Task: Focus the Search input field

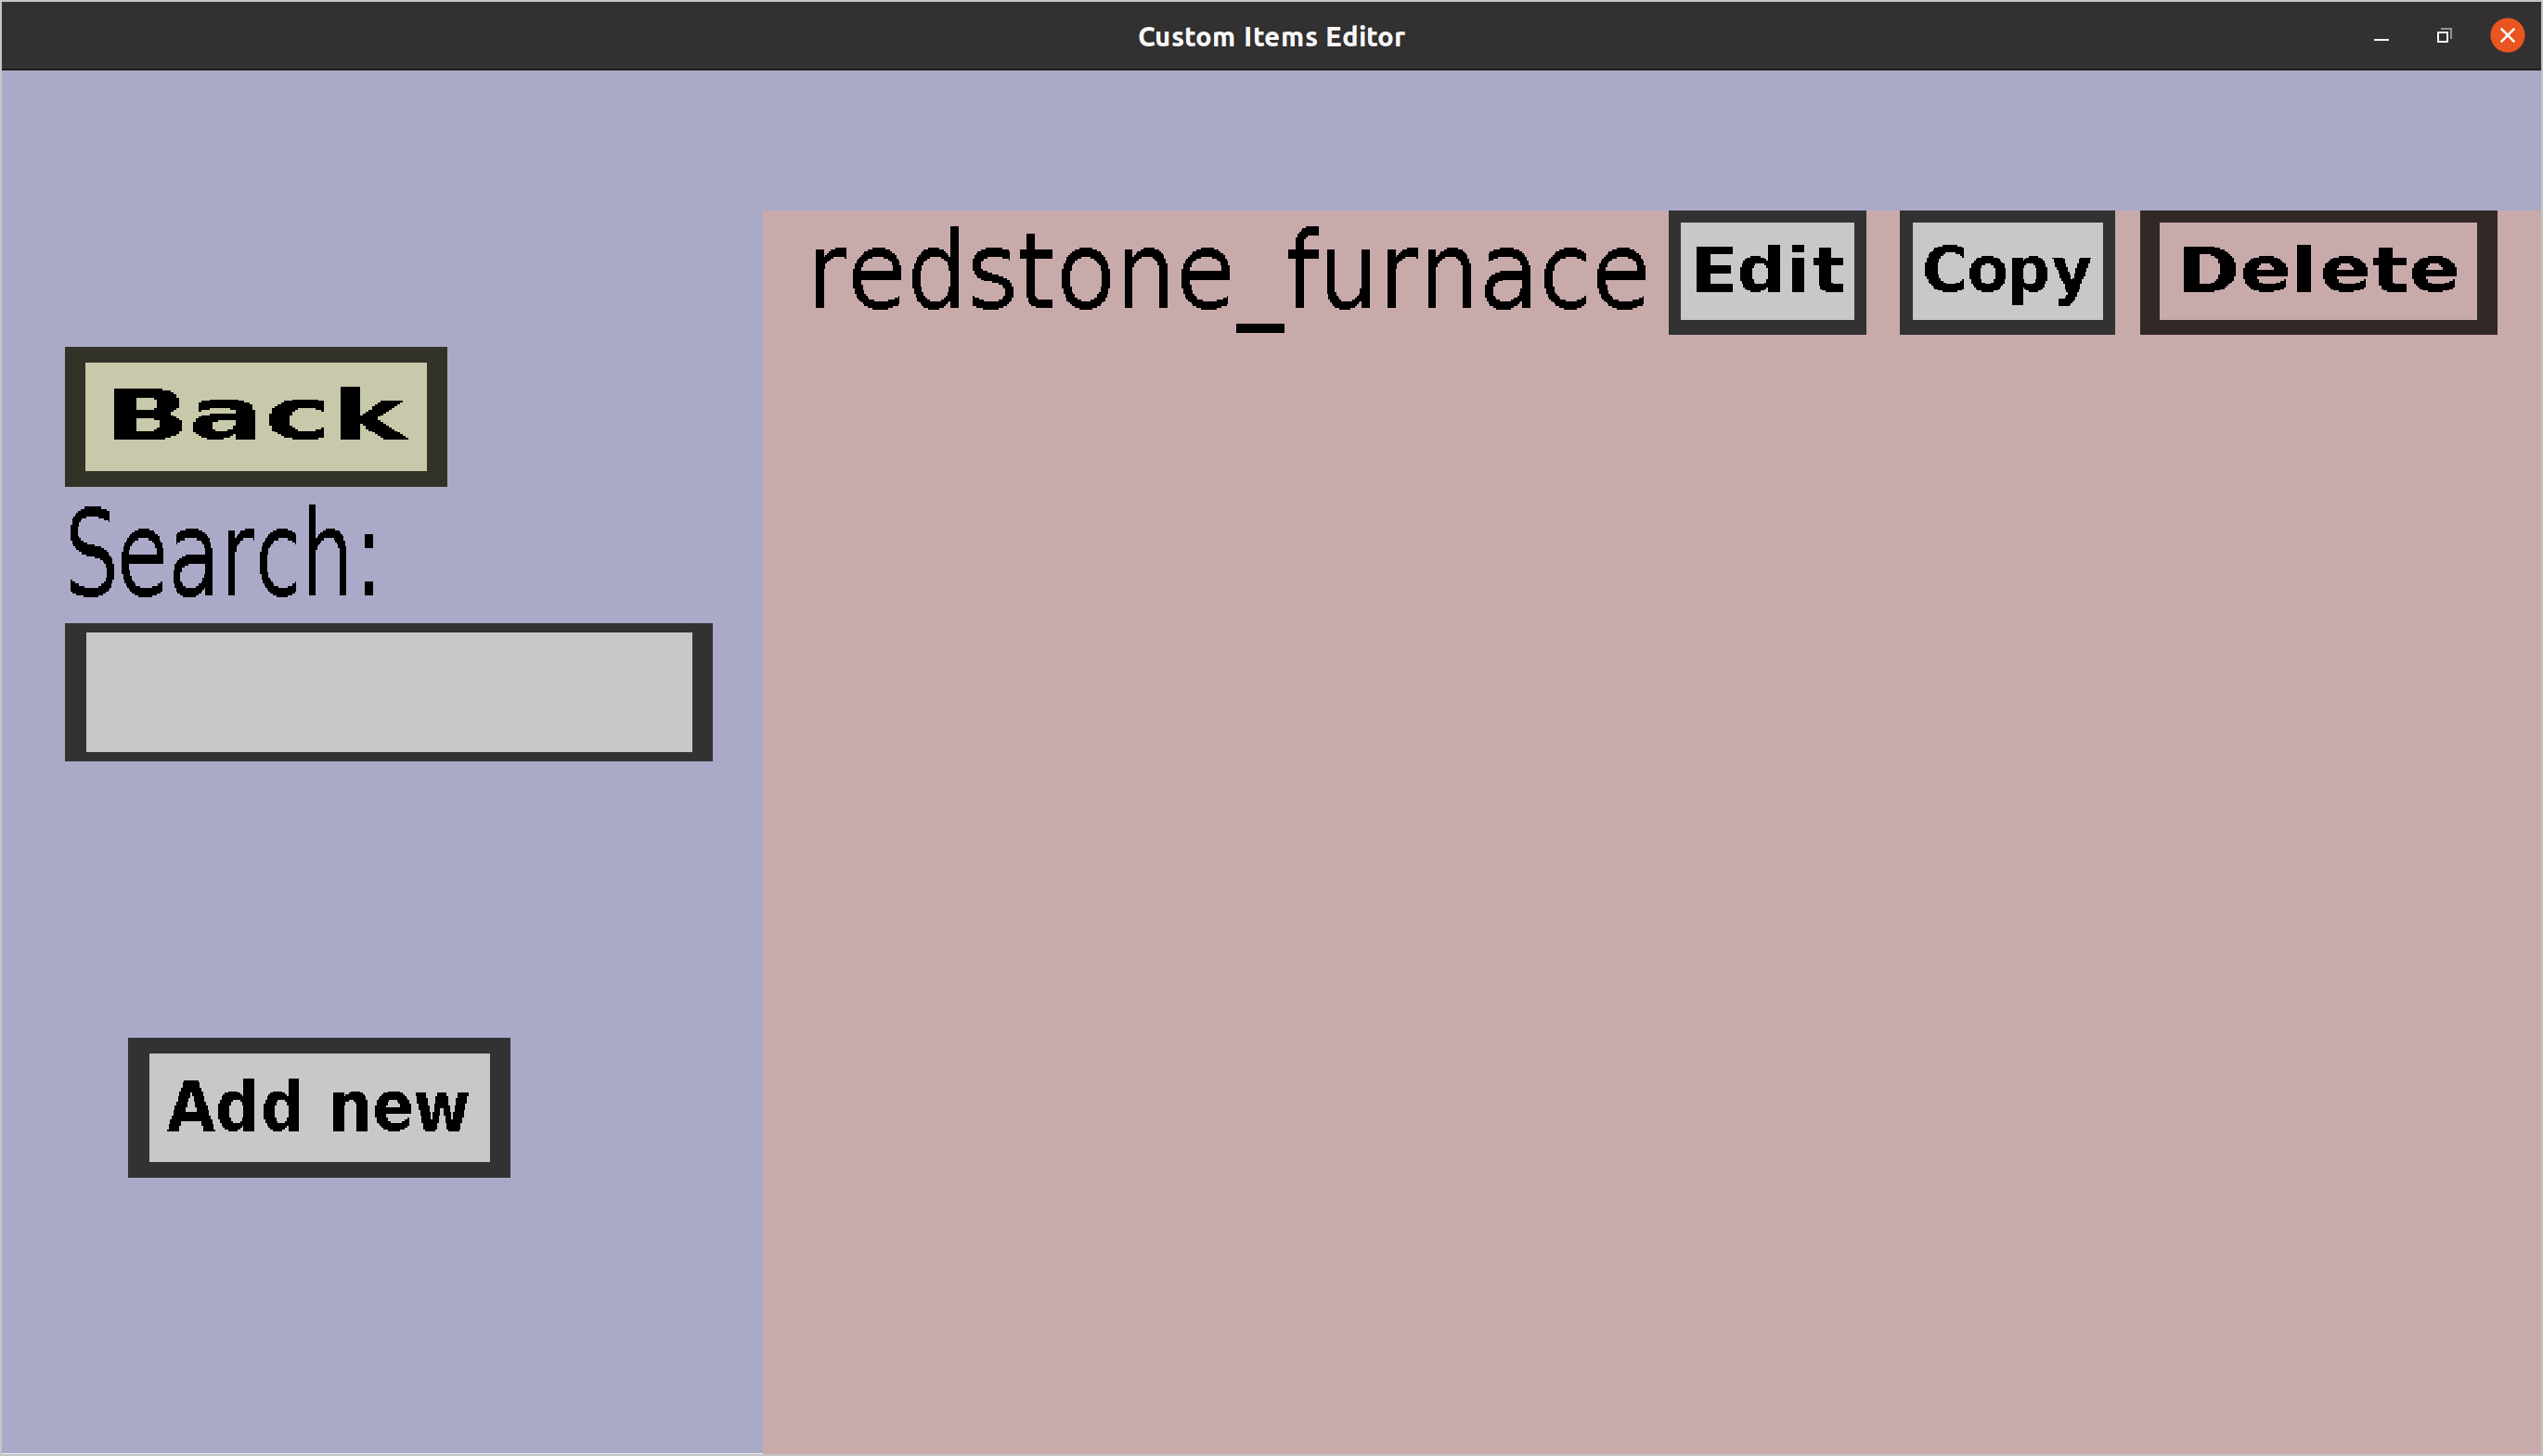Action: (x=388, y=692)
